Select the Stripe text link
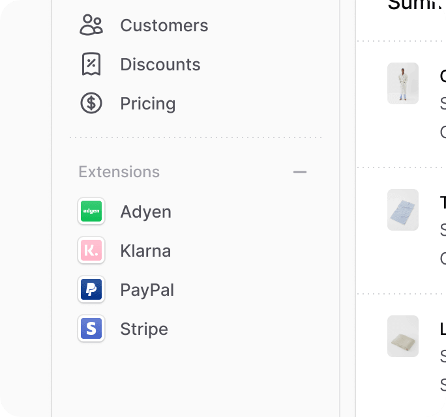The image size is (446, 417). click(x=144, y=330)
